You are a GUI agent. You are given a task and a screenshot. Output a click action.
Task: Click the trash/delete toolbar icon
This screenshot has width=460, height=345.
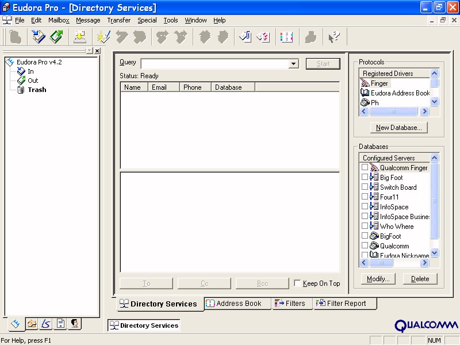16,37
